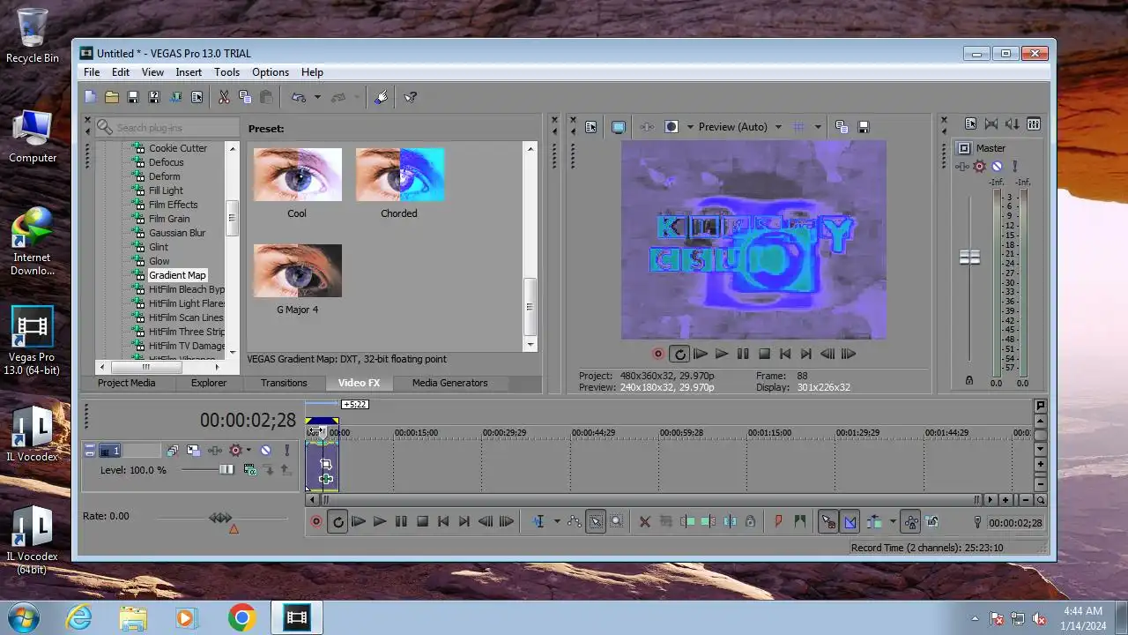
Task: Open the Preview (Auto) quality dropdown
Action: coord(778,127)
